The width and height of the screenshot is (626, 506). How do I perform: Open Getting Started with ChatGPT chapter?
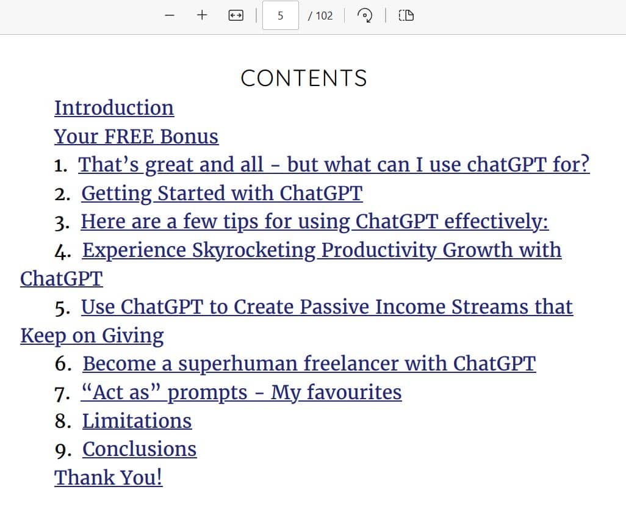[222, 193]
